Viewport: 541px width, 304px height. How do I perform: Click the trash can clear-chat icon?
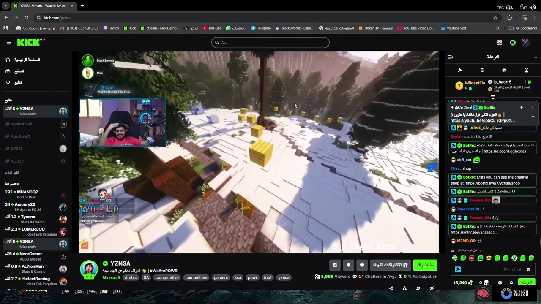(x=482, y=70)
